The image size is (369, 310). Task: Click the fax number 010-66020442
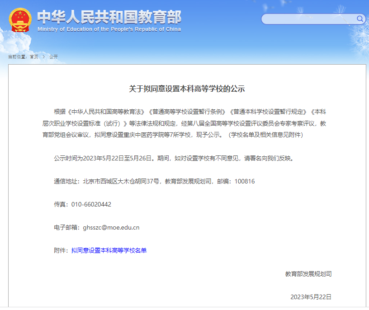pyautogui.click(x=91, y=204)
